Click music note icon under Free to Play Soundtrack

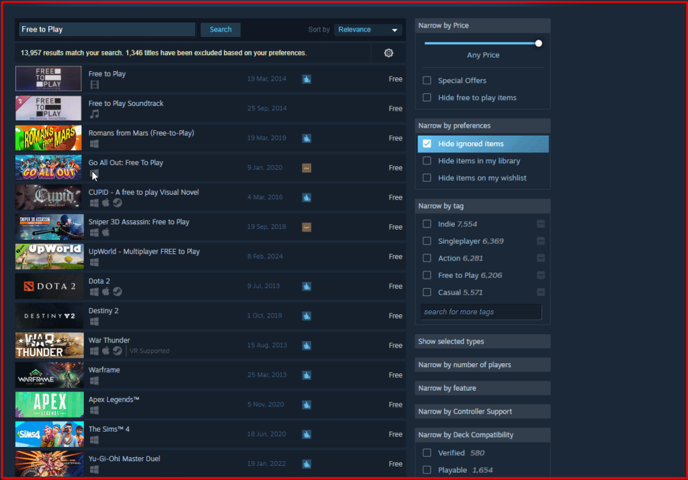point(95,114)
